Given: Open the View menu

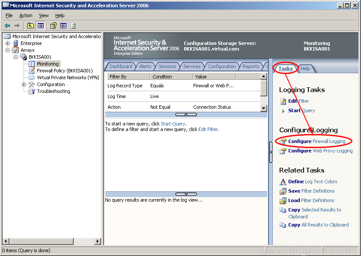Looking at the screenshot, I should point(44,15).
